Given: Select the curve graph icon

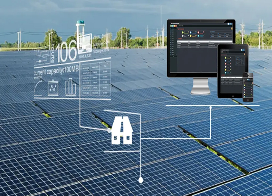Looking at the screenshot, I should 38,87.
